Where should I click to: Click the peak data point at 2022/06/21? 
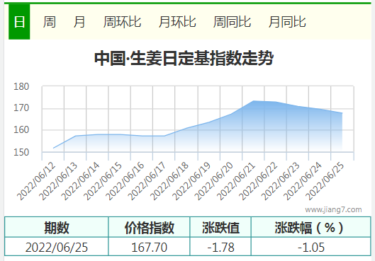click(x=254, y=101)
